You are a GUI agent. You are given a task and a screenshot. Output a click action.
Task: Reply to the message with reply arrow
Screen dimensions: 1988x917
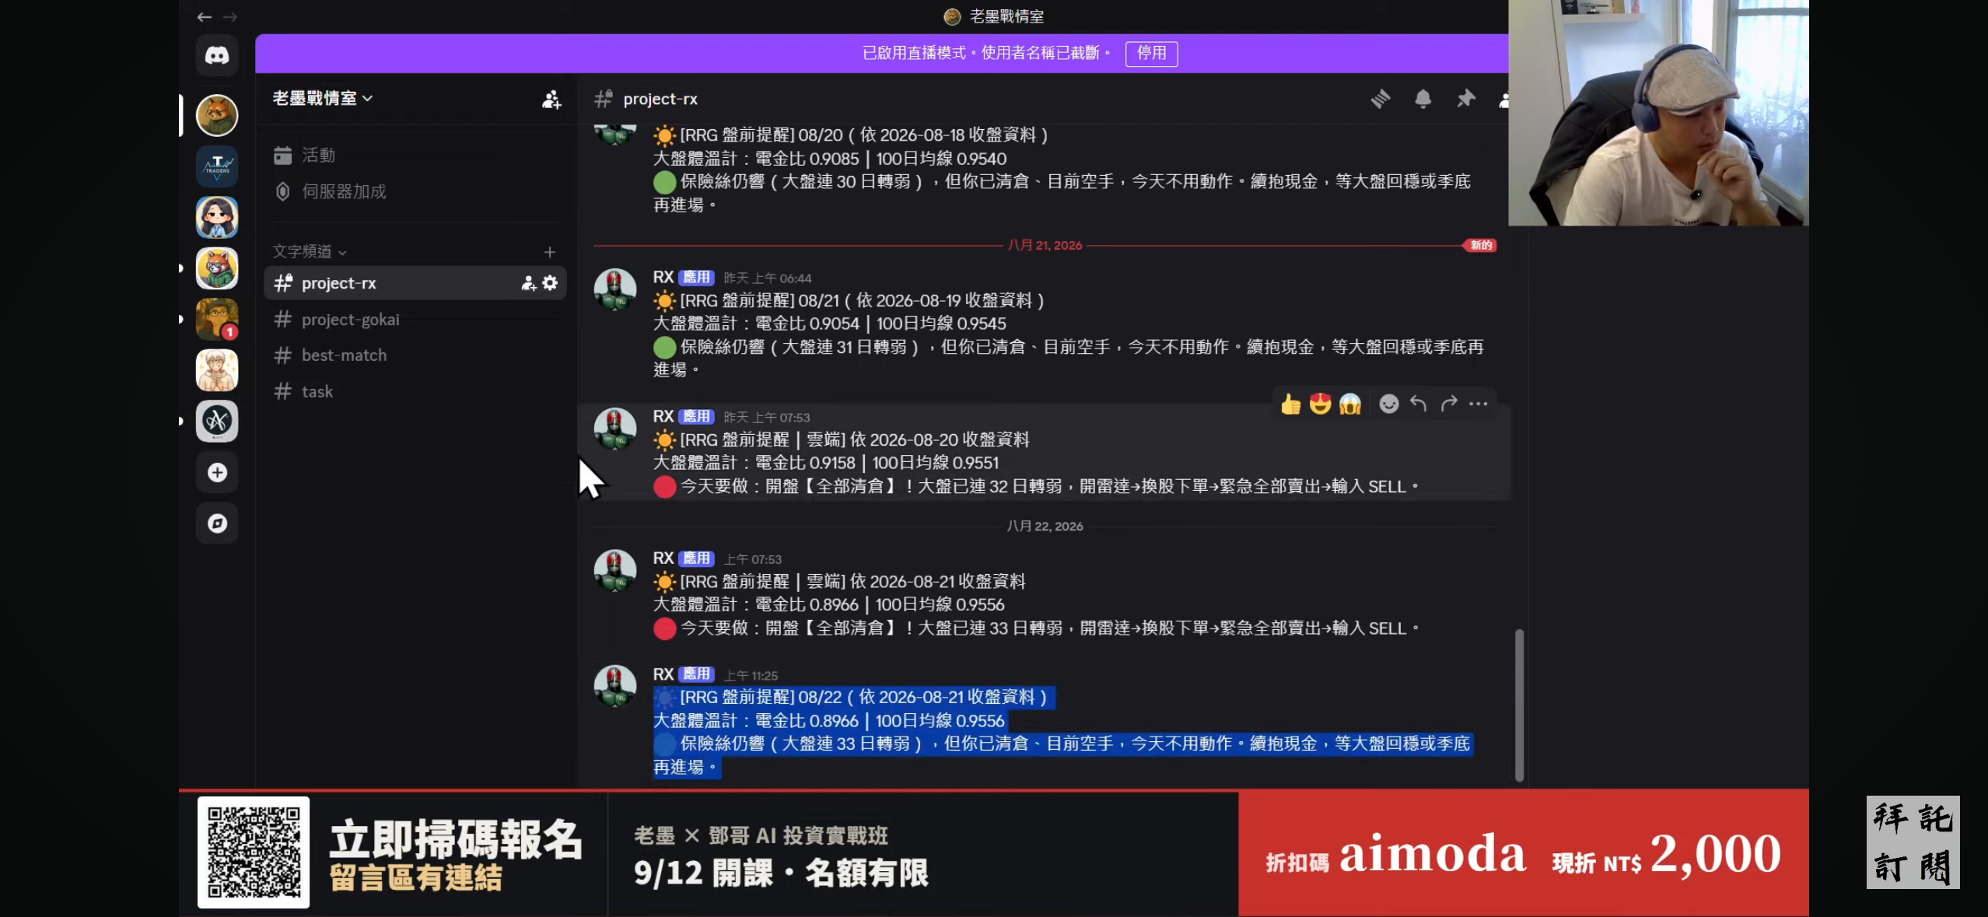1419,404
